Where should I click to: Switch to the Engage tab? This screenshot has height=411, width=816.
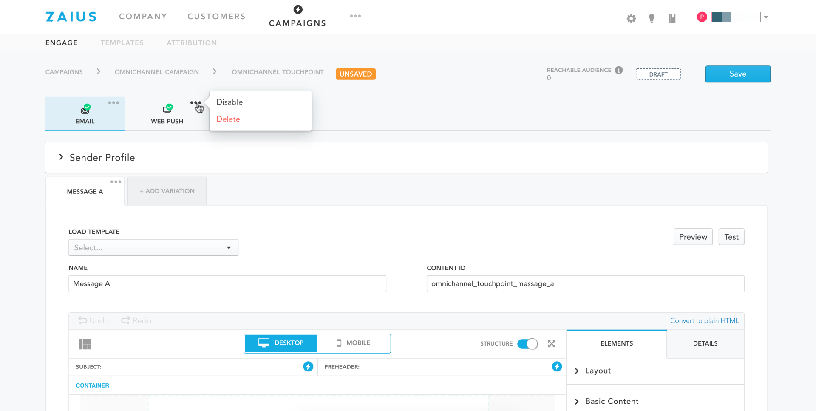pyautogui.click(x=62, y=43)
